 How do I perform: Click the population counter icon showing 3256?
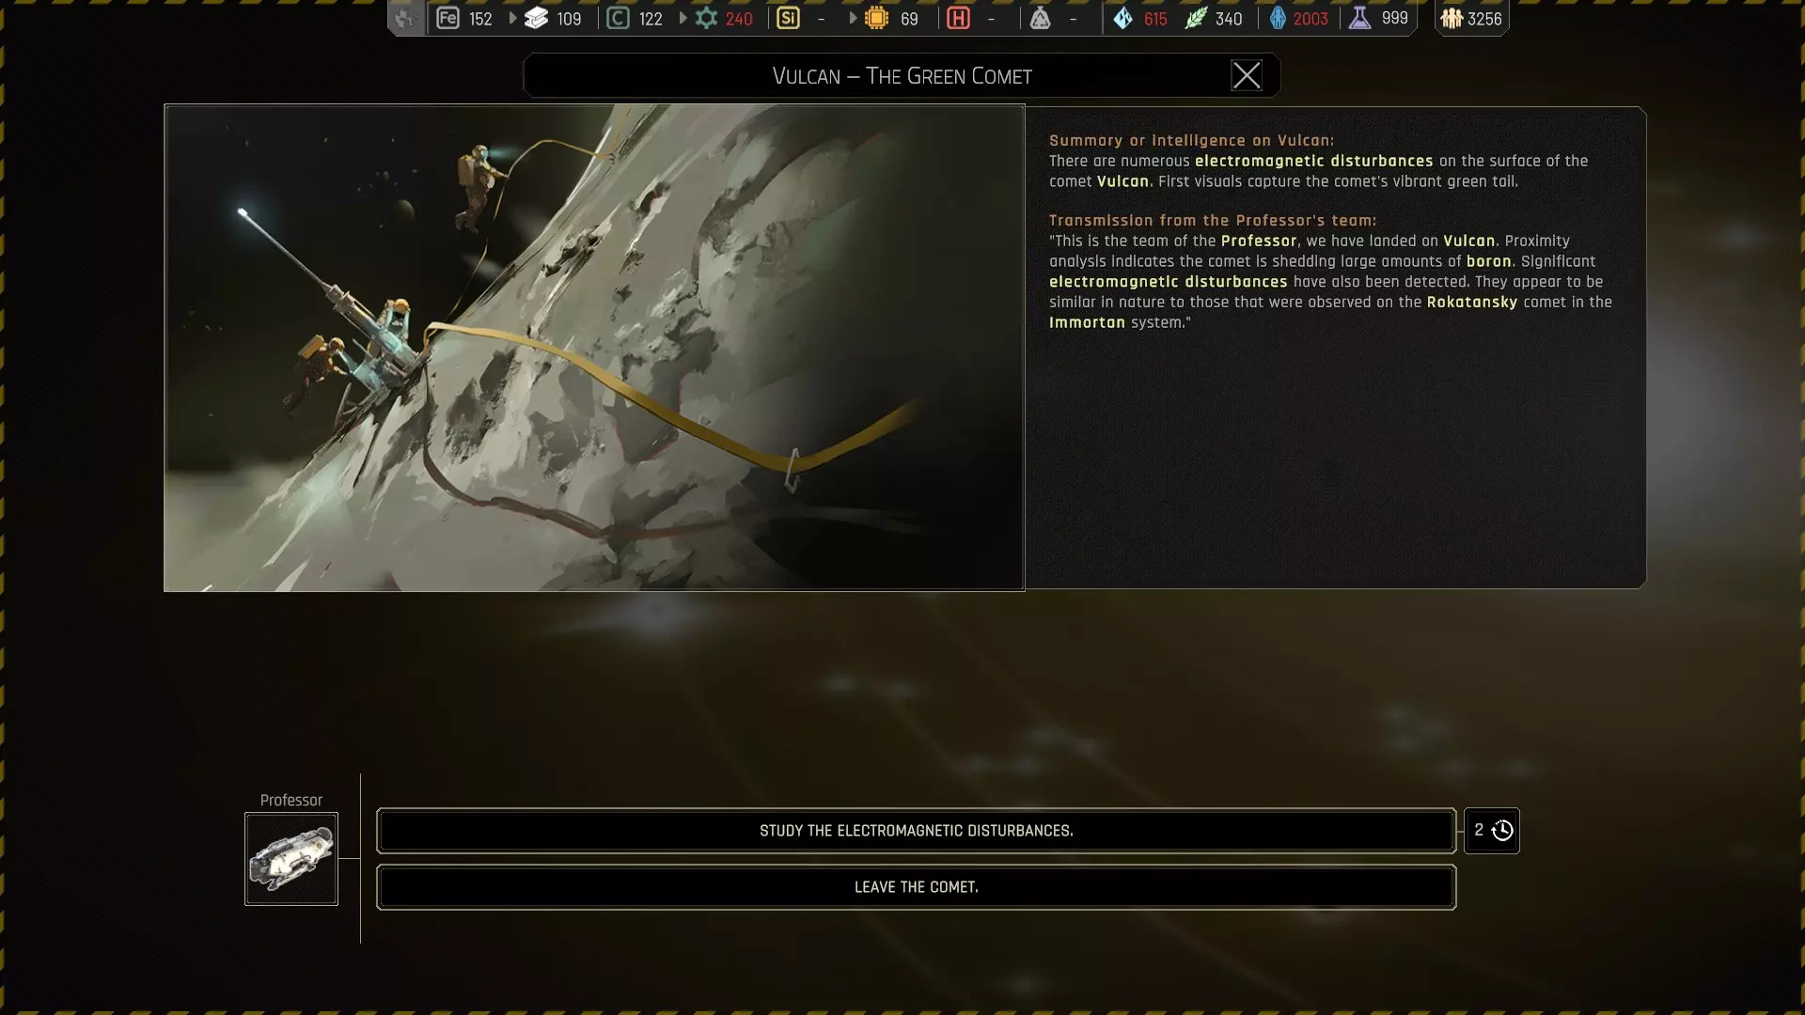click(x=1452, y=18)
